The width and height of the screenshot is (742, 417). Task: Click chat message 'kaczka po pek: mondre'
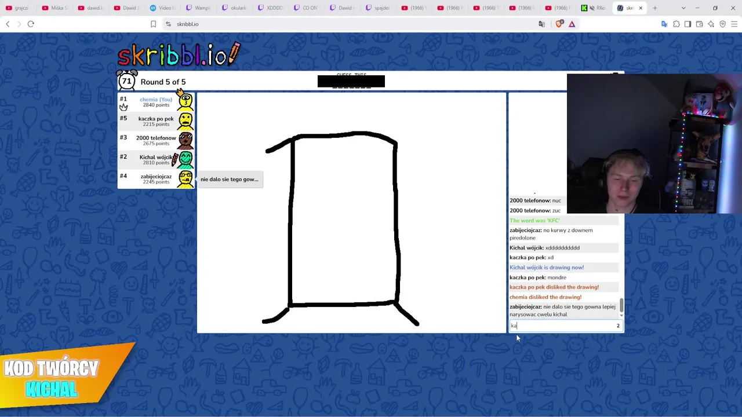538,277
